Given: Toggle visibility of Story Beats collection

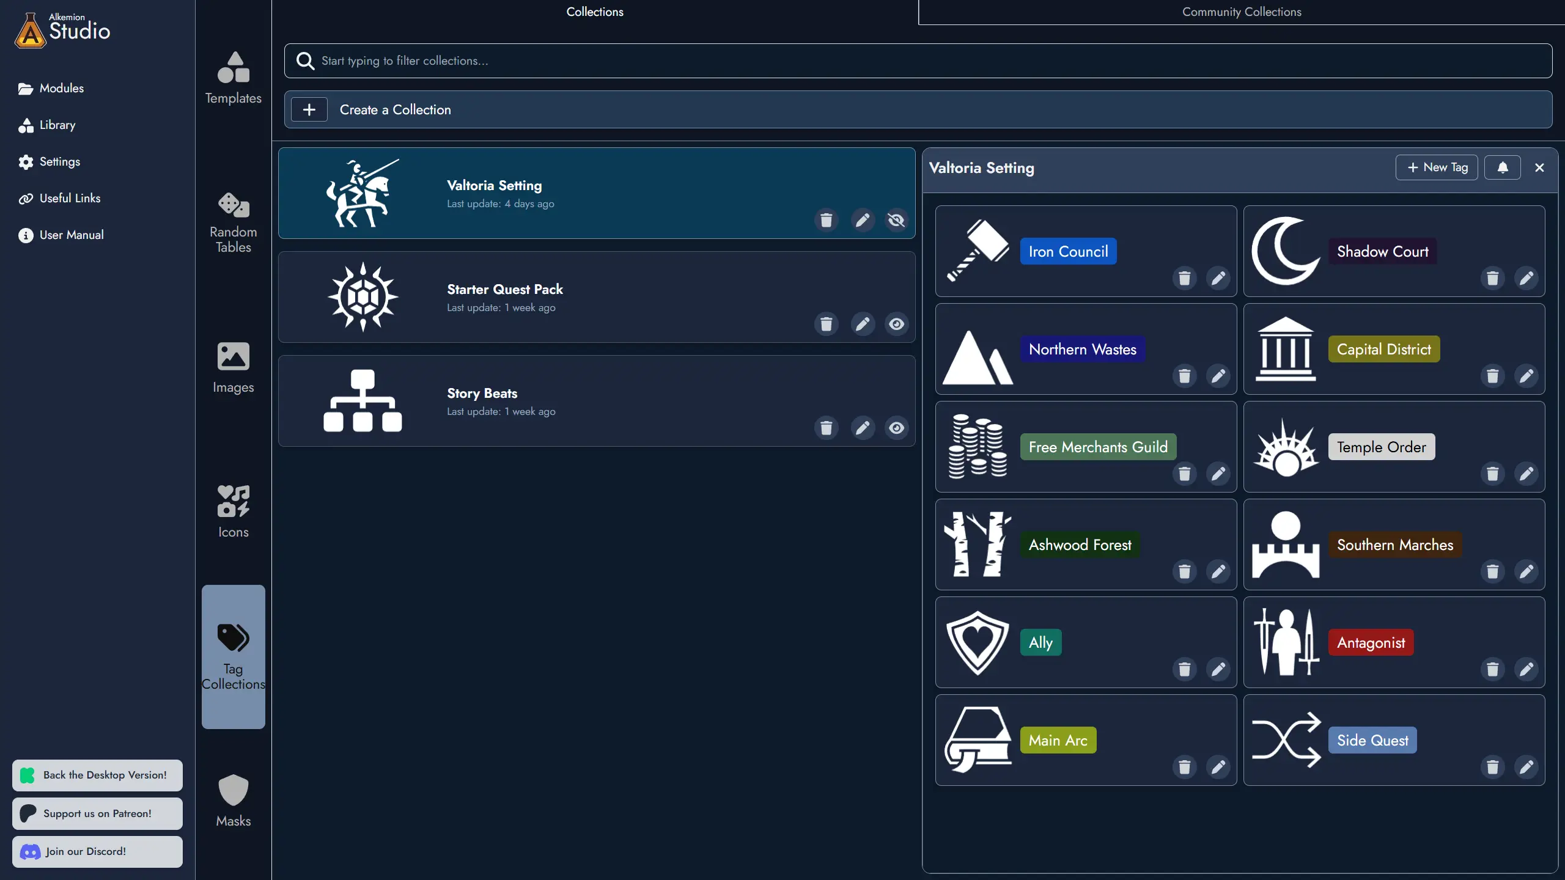Looking at the screenshot, I should tap(896, 428).
